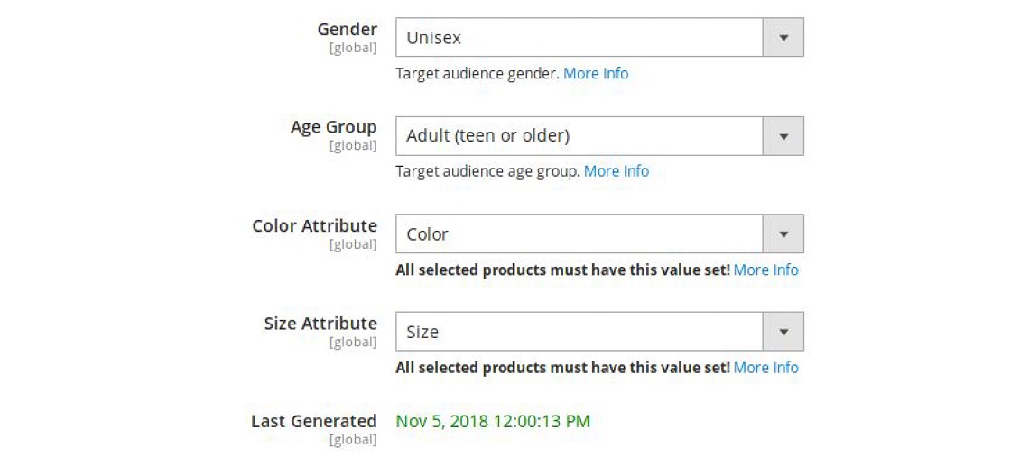The image size is (1029, 457).
Task: Click the 'Target audience gender.' hint text
Action: click(x=477, y=74)
